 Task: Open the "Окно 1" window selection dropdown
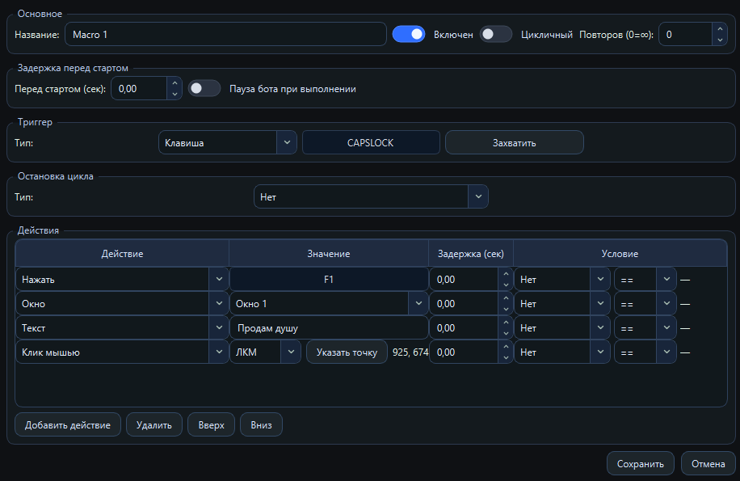click(417, 303)
